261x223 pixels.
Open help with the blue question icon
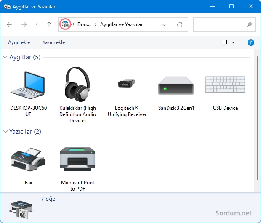tap(250, 42)
